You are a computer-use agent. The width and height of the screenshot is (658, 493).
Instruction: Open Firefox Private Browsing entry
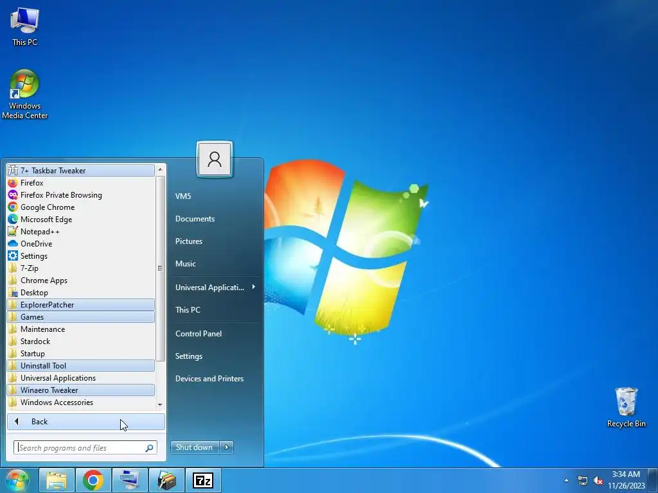80,195
